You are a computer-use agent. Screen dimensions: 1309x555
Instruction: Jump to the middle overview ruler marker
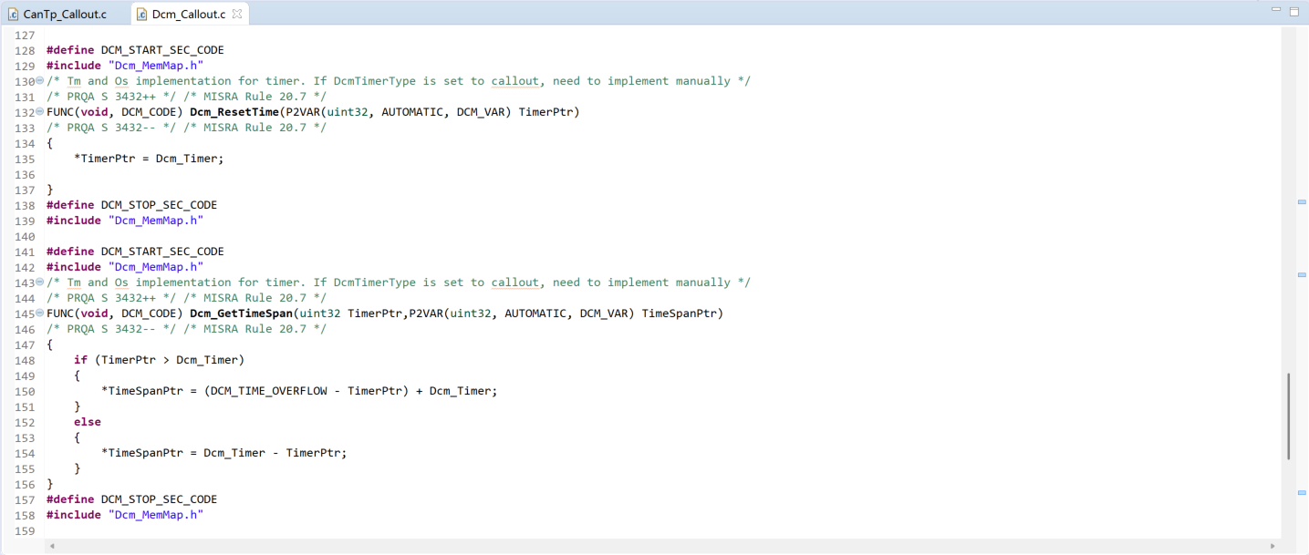[x=1302, y=274]
